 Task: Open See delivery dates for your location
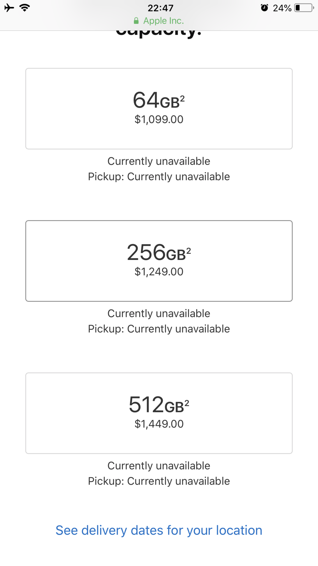[x=159, y=530]
